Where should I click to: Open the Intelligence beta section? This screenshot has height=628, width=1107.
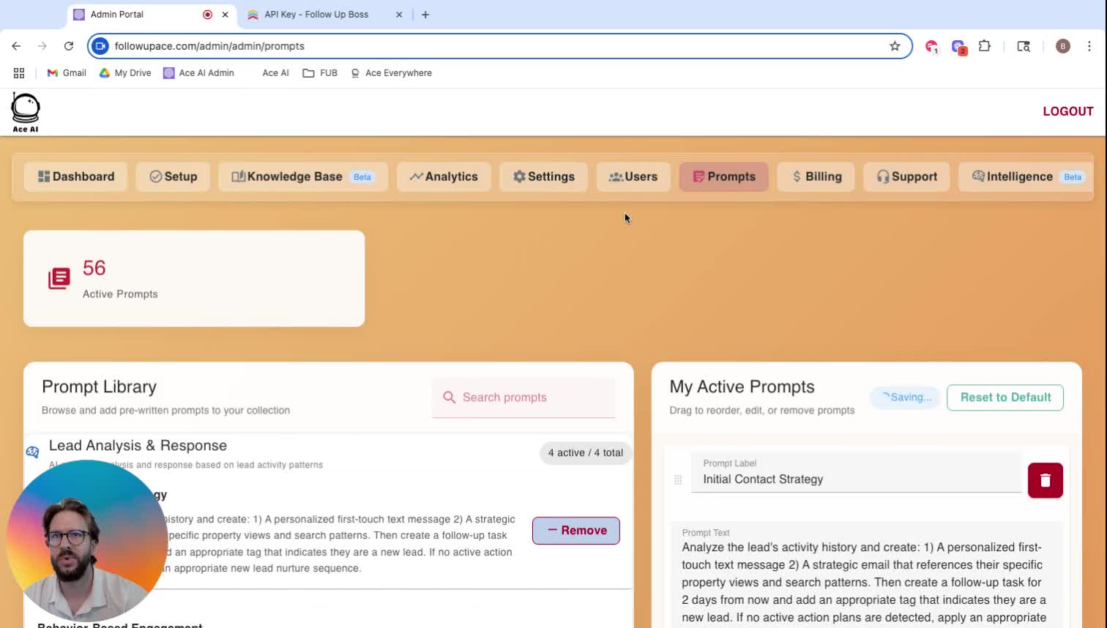point(1026,176)
